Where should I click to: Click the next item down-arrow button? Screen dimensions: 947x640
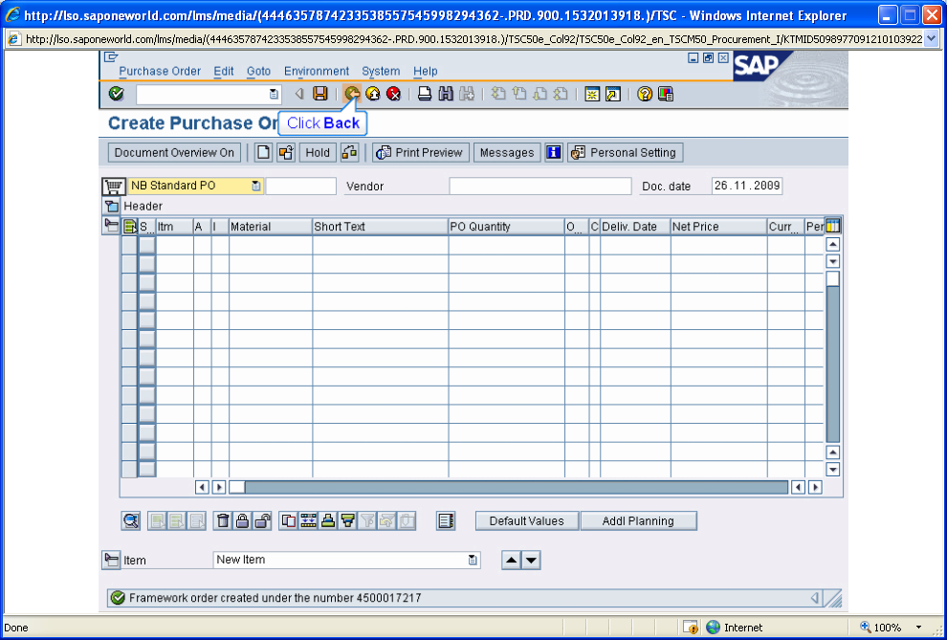click(x=531, y=561)
